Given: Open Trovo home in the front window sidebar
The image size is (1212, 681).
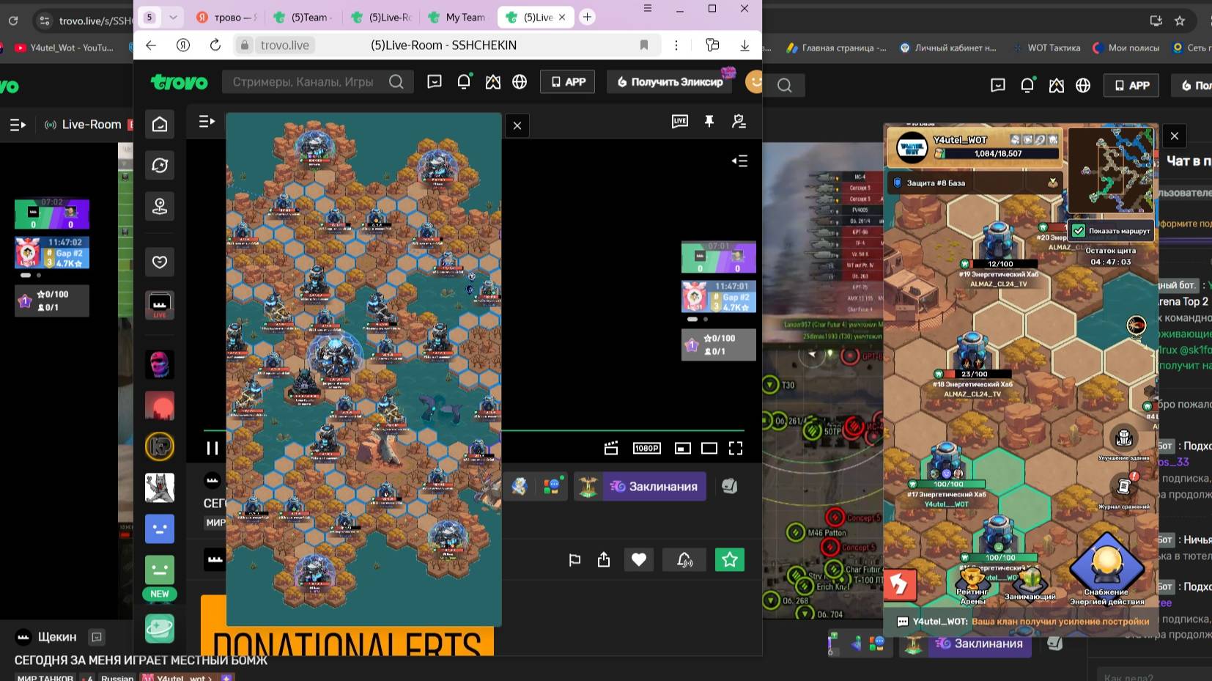Looking at the screenshot, I should pos(160,124).
